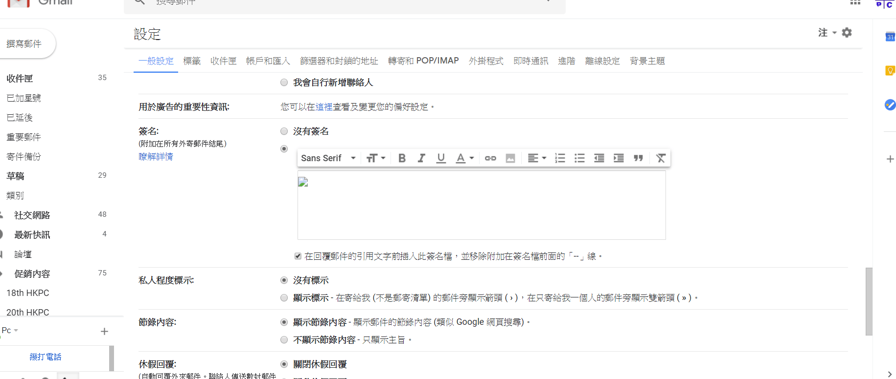Image resolution: width=896 pixels, height=379 pixels.
Task: Click 撰寫郵件 compose button
Action: [27, 44]
